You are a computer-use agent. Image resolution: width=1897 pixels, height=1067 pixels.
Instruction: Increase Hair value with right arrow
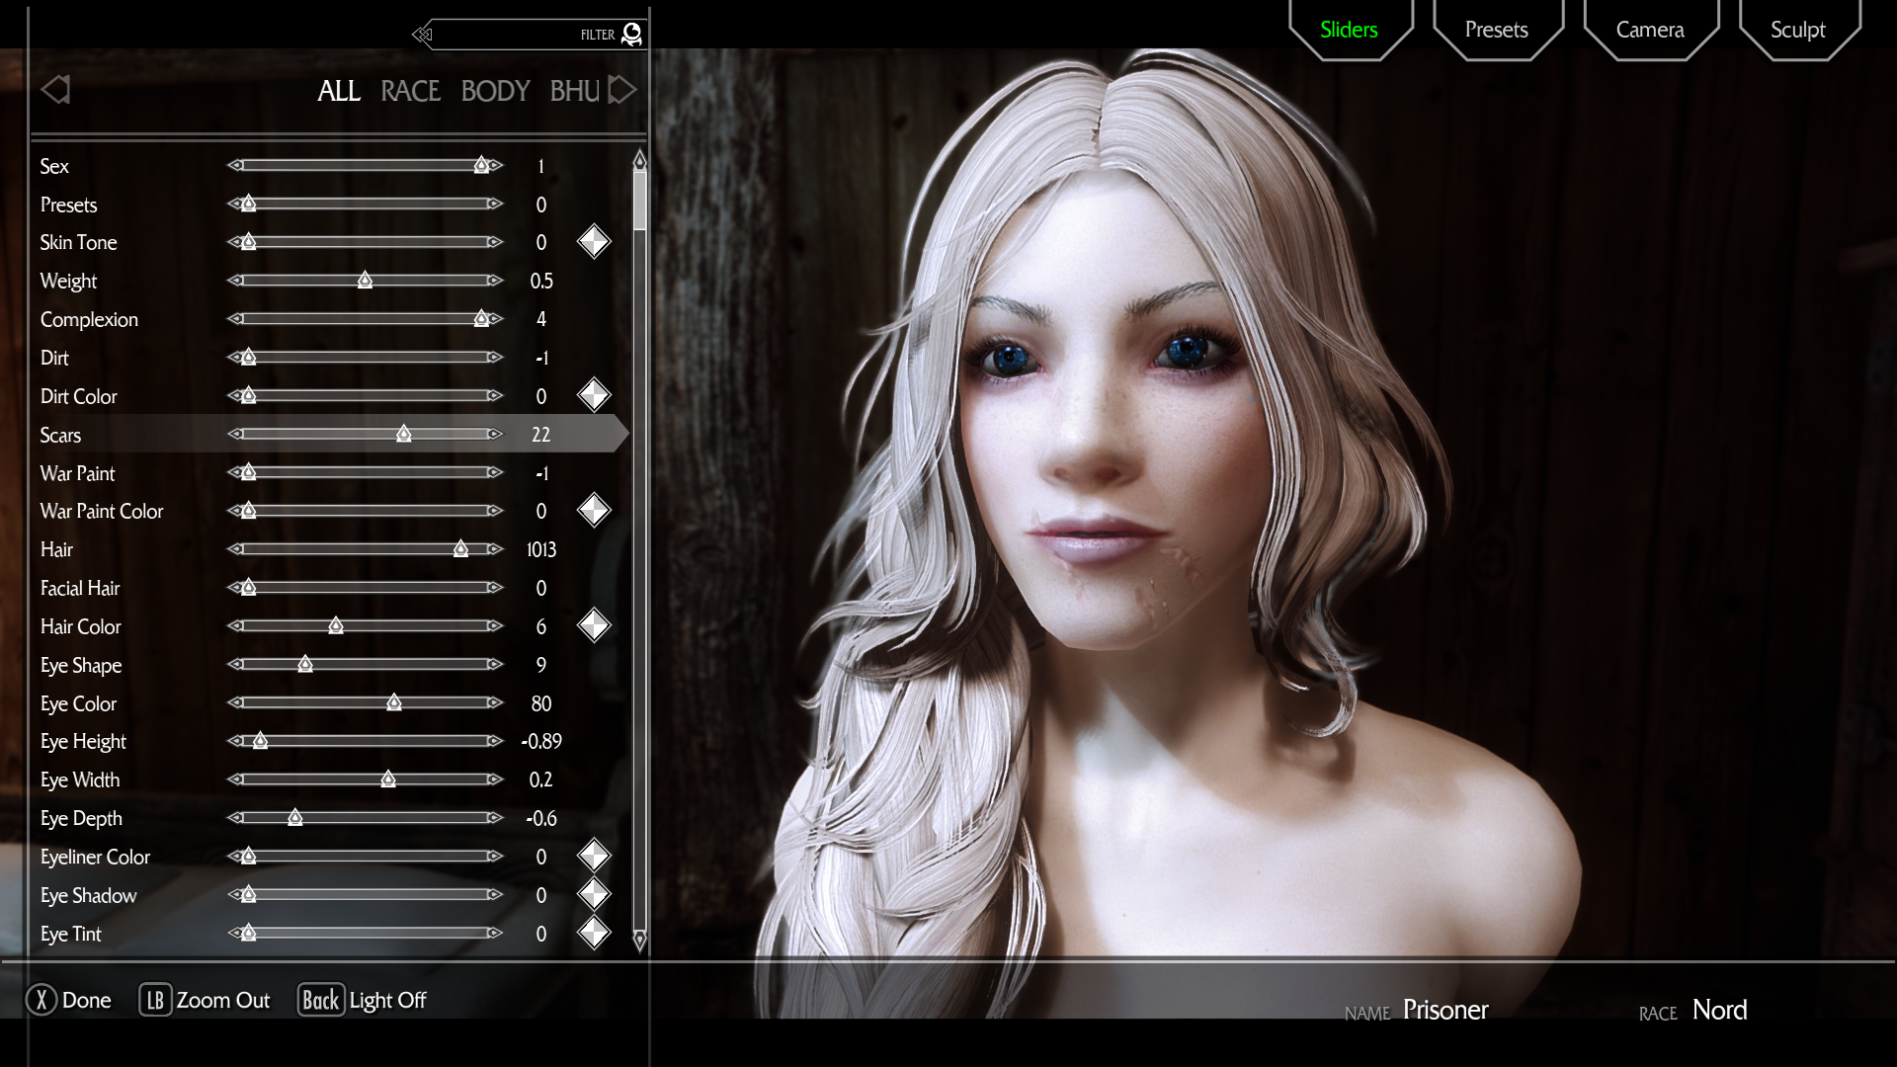pos(495,549)
